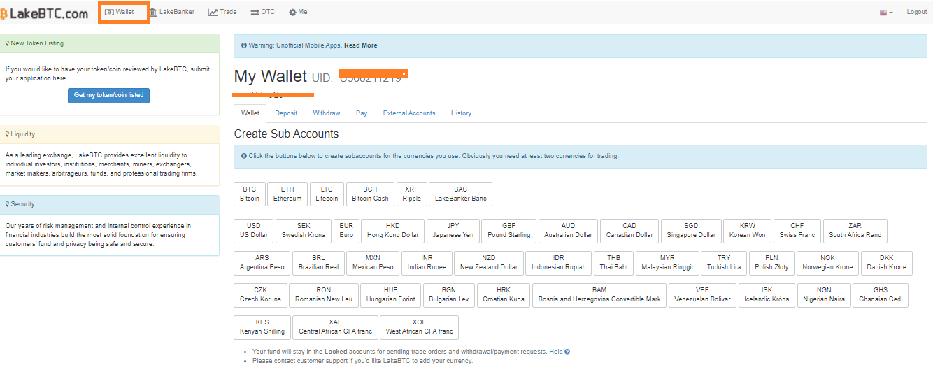Switch to the Deposit tab
The height and width of the screenshot is (372, 933).
[286, 113]
